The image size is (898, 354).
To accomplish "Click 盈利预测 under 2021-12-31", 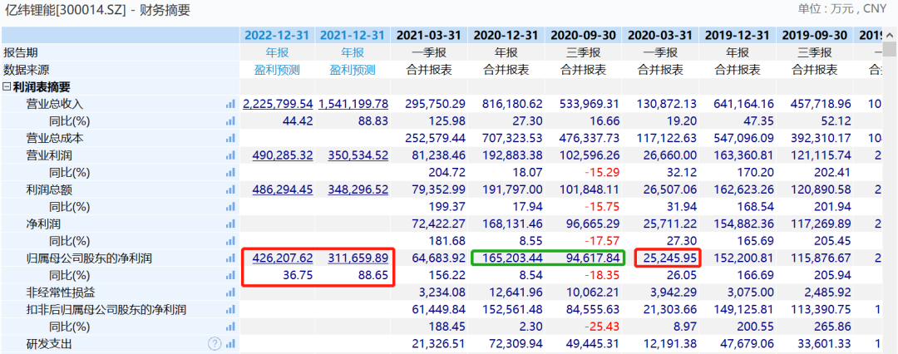I will (x=353, y=70).
